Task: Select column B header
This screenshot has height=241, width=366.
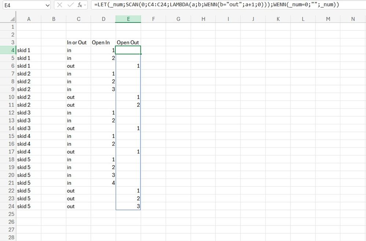Action: (54, 19)
